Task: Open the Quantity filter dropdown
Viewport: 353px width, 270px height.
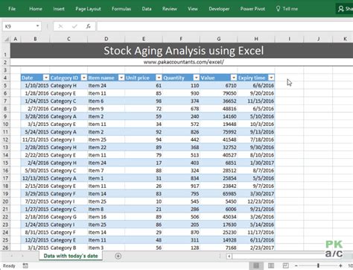Action: 197,78
